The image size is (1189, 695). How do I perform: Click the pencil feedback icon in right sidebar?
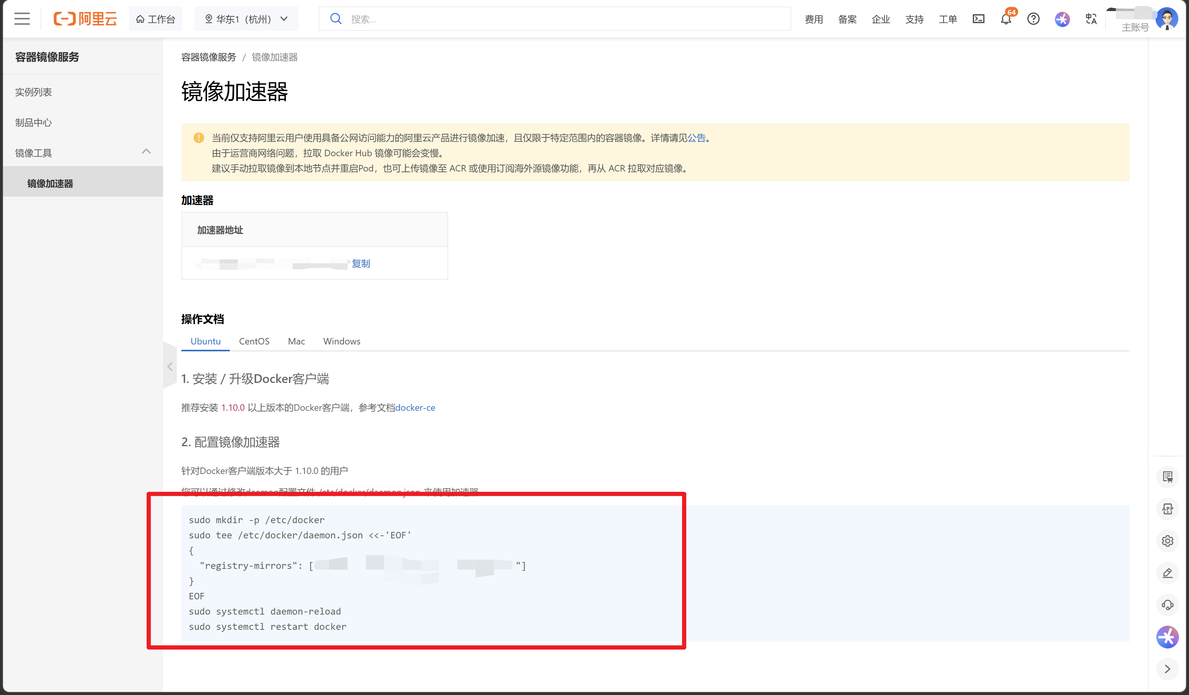pyautogui.click(x=1167, y=573)
